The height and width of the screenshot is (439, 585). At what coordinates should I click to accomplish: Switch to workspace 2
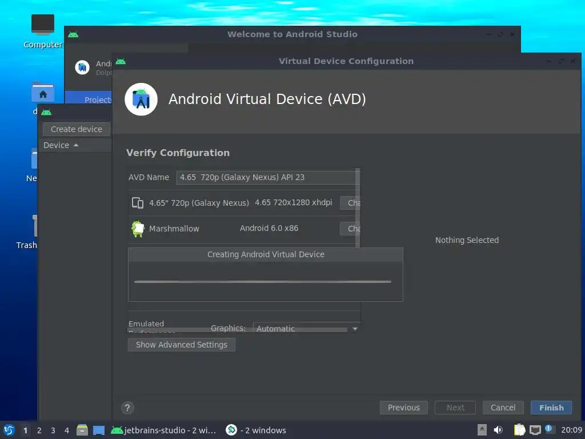click(x=39, y=430)
